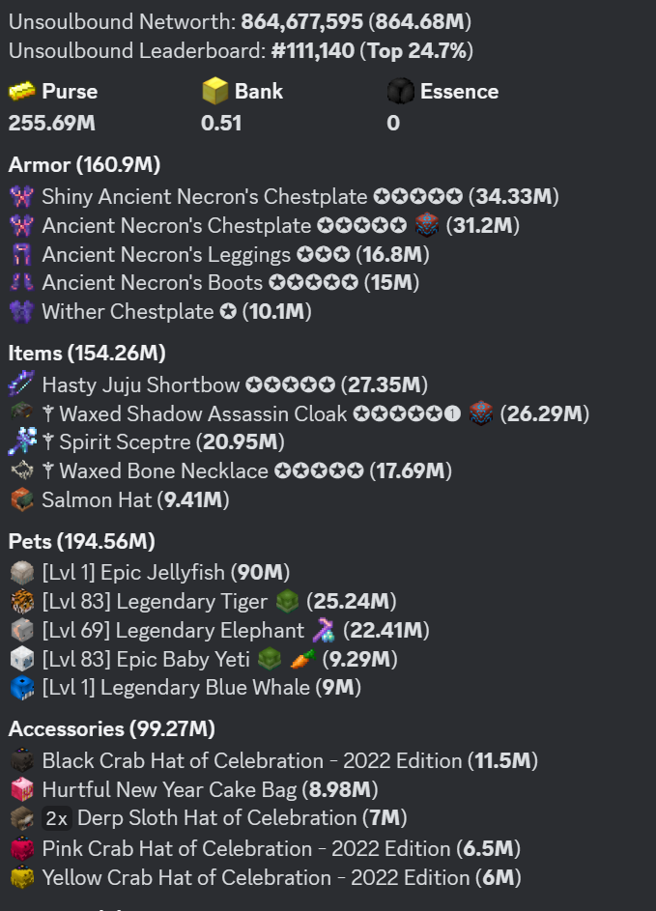The height and width of the screenshot is (911, 656).
Task: Click the Wither Chestplate armor icon
Action: 21,311
